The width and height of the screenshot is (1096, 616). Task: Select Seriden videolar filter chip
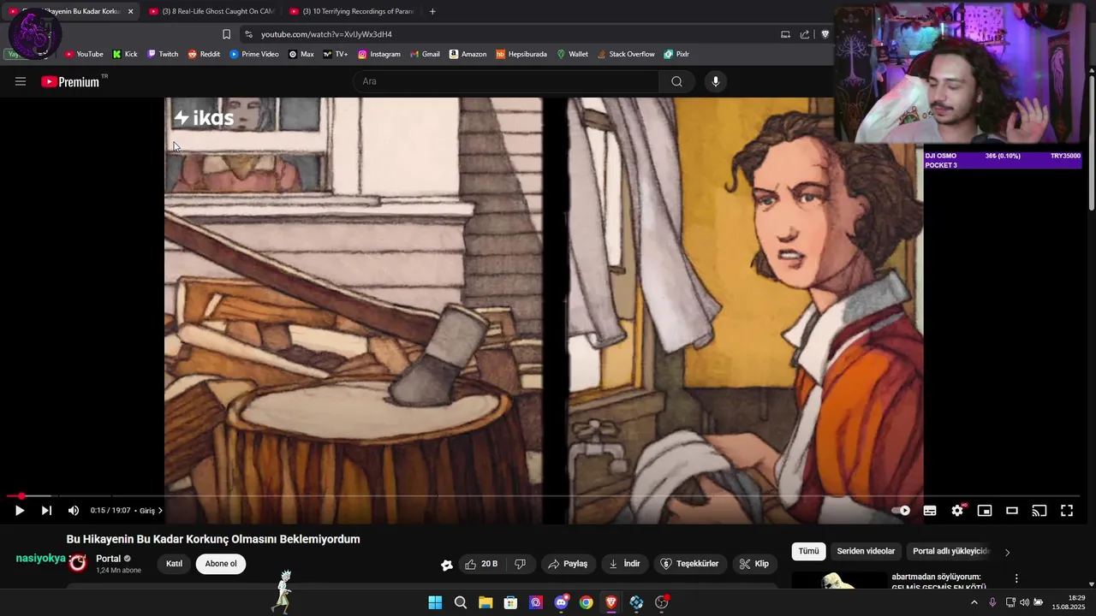pyautogui.click(x=866, y=552)
